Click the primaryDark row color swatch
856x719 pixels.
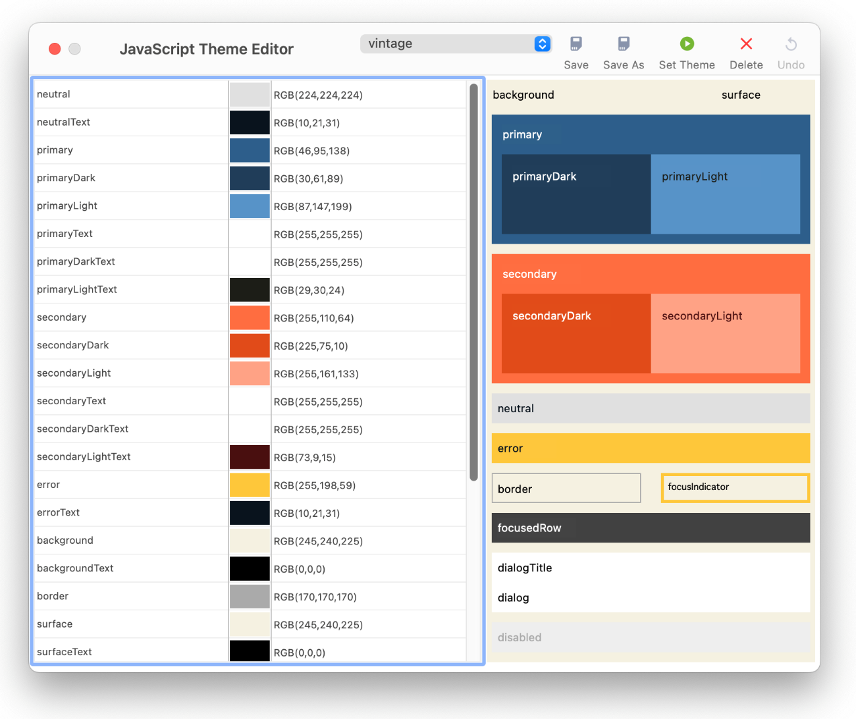tap(250, 178)
